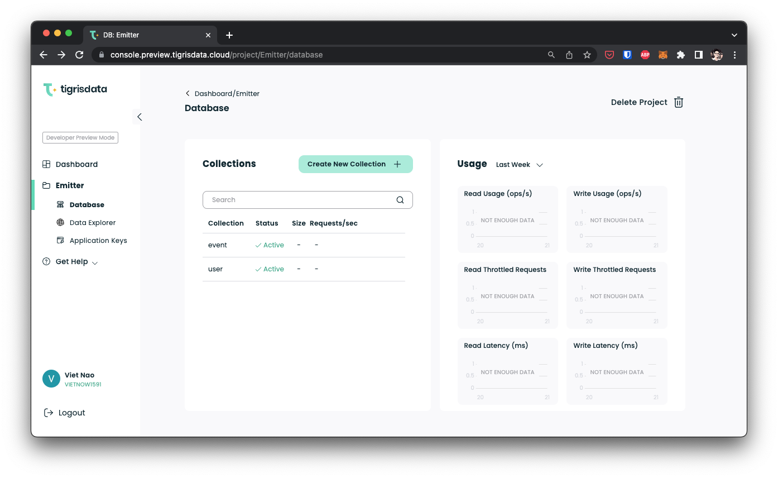The image size is (778, 478).
Task: Click the address bar URL
Action: [x=217, y=55]
